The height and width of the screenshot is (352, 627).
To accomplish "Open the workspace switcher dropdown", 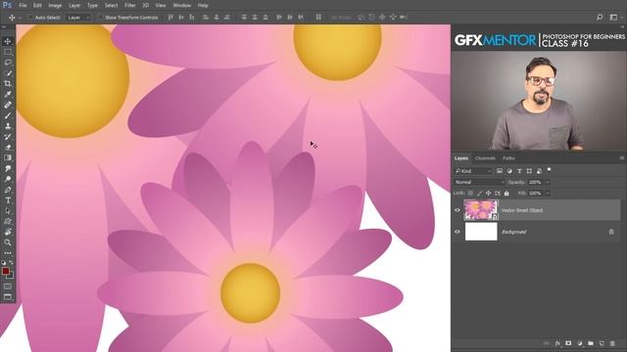I will point(616,18).
